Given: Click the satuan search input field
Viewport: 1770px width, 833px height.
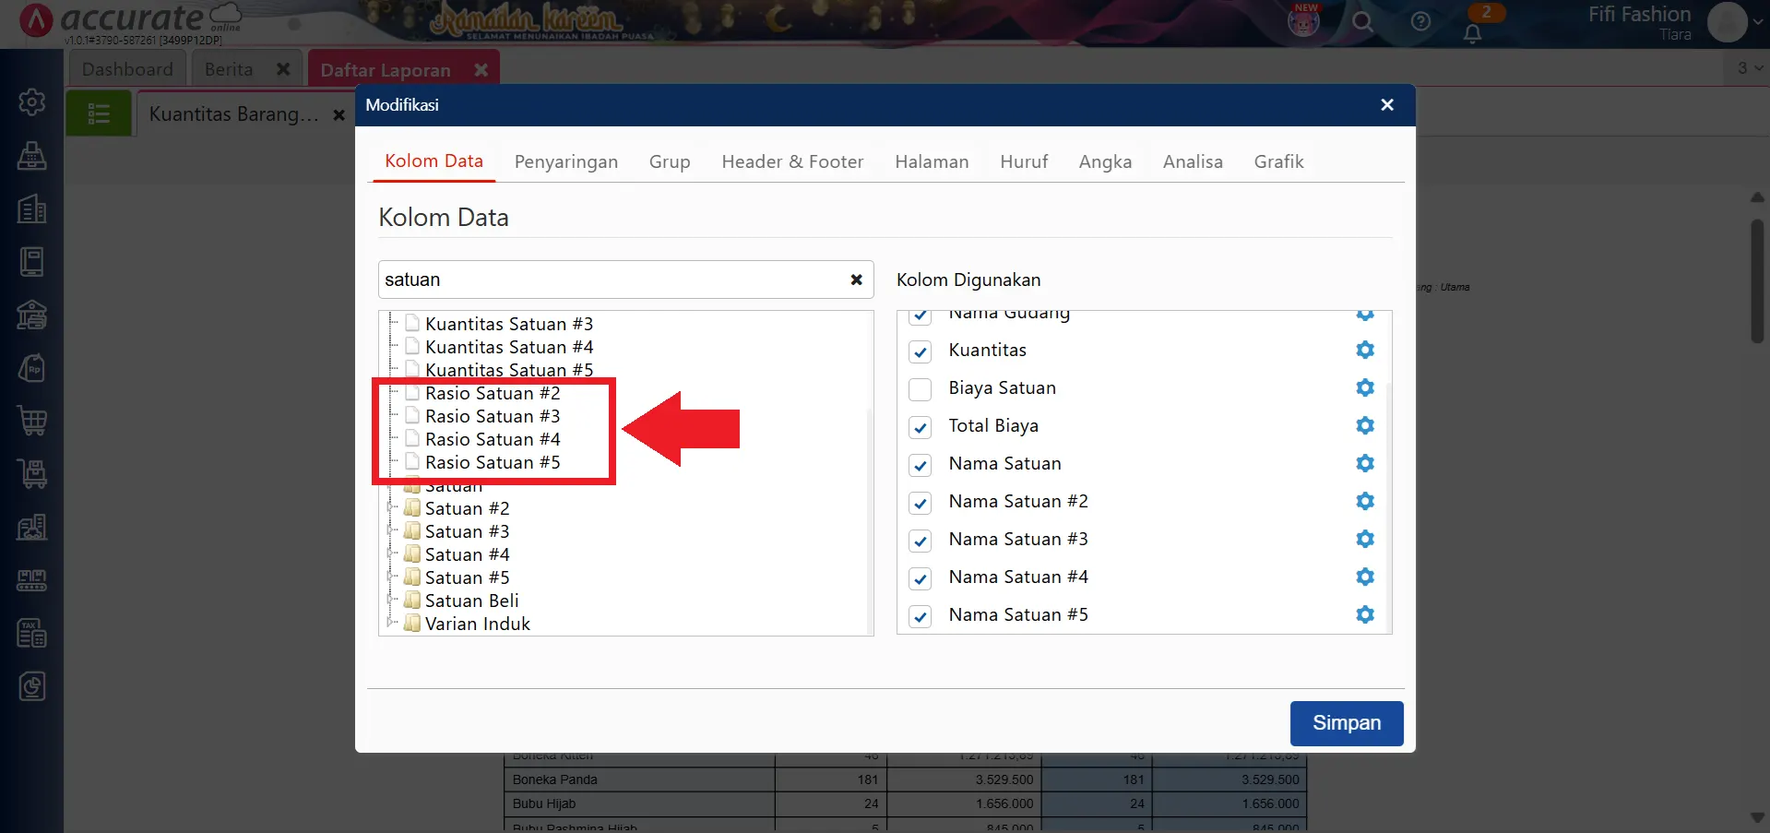Looking at the screenshot, I should tap(609, 280).
